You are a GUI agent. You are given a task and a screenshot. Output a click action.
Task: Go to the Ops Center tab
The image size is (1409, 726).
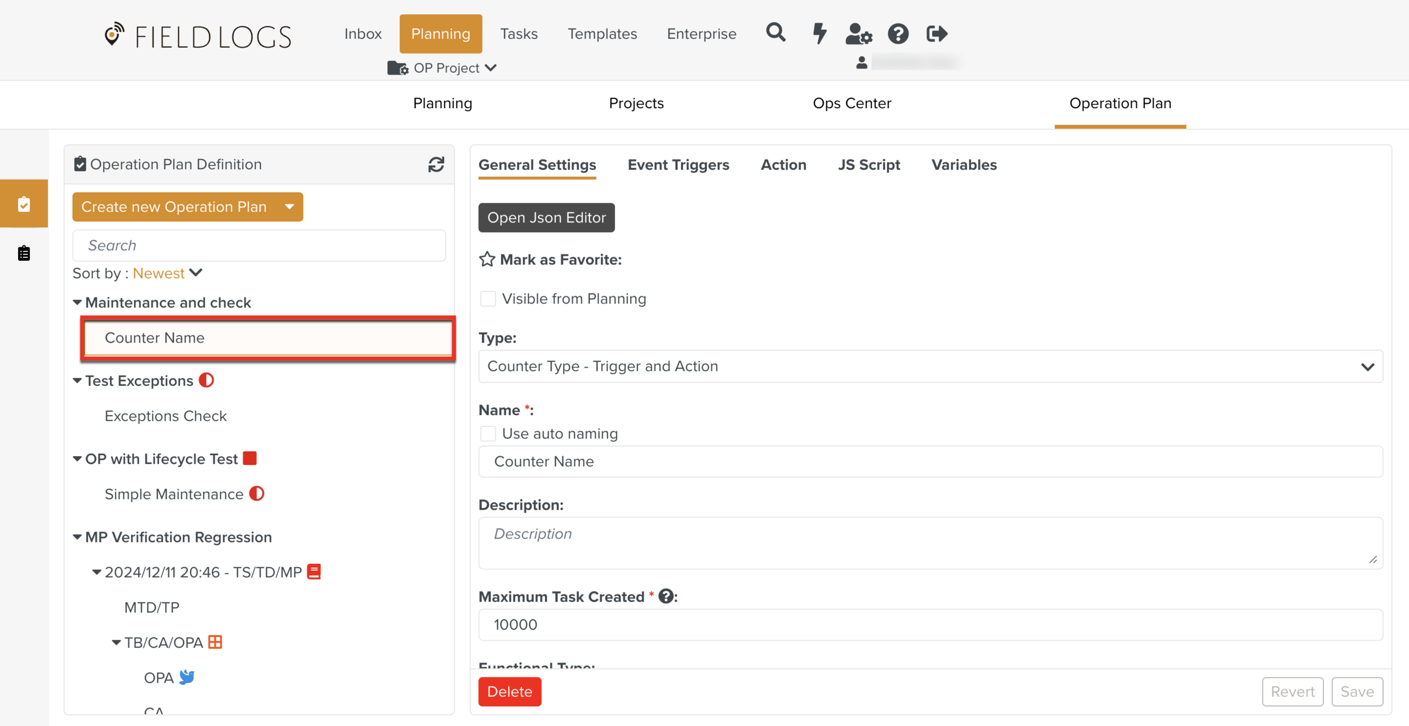852,104
